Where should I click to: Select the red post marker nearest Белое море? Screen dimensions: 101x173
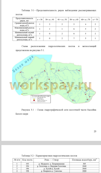pyautogui.click(x=21, y=72)
